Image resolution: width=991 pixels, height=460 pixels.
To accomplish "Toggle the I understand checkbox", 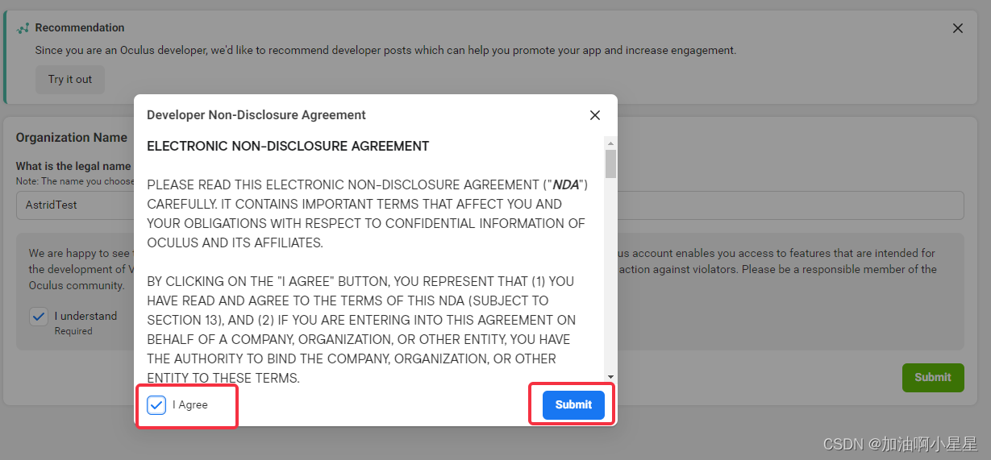I will pos(39,316).
